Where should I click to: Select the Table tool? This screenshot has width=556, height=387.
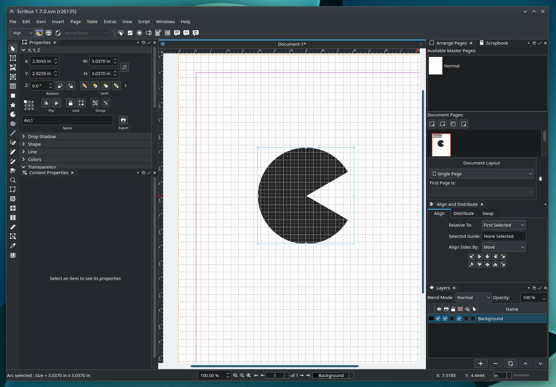pyautogui.click(x=13, y=86)
